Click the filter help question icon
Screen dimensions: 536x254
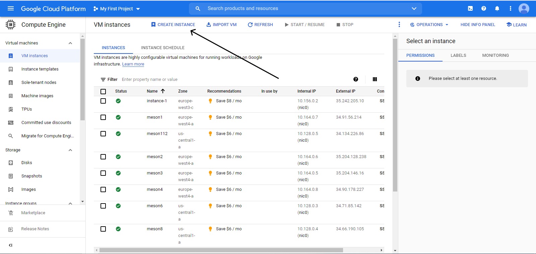tap(356, 79)
